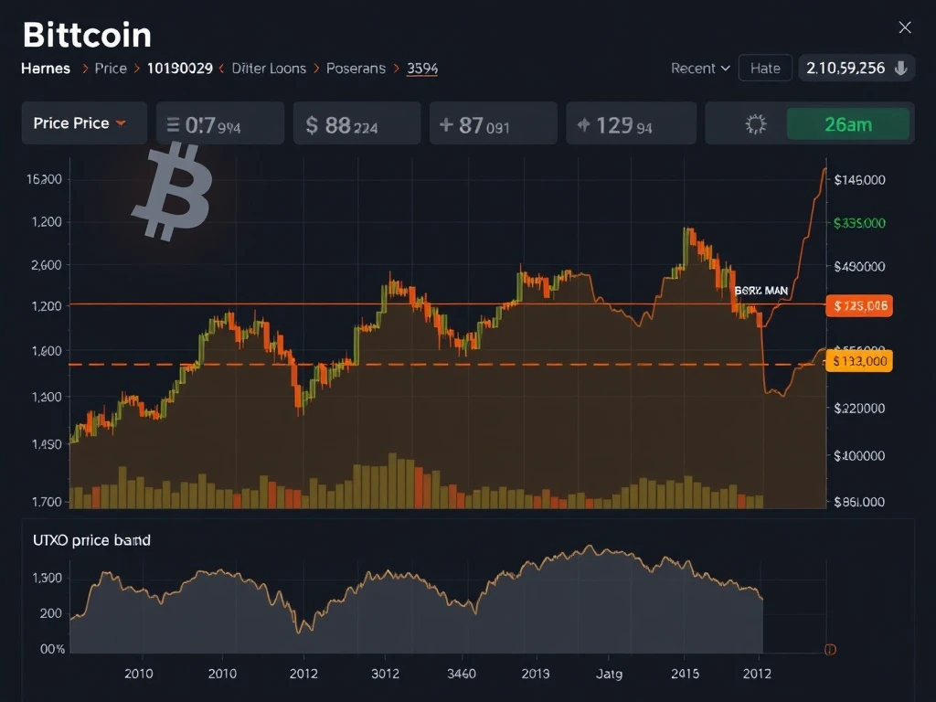The image size is (936, 702).
Task: Close the Bitcoin chart panel
Action: [905, 27]
